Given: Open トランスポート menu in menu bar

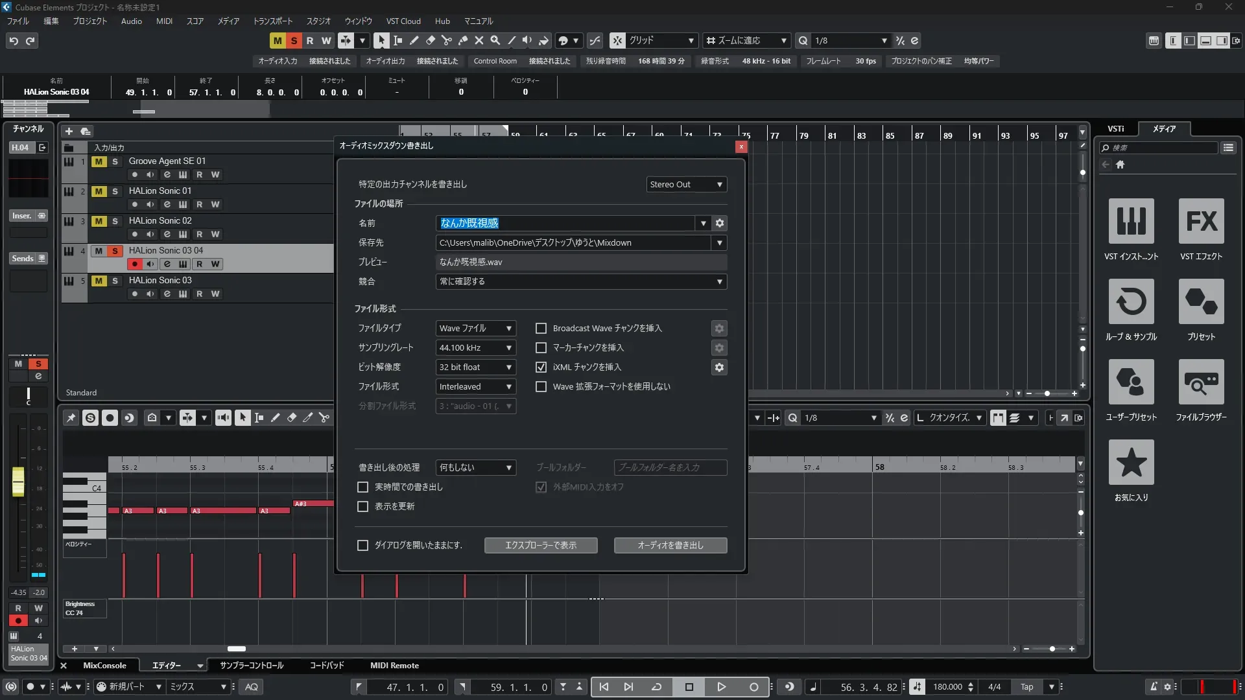Looking at the screenshot, I should 272,21.
